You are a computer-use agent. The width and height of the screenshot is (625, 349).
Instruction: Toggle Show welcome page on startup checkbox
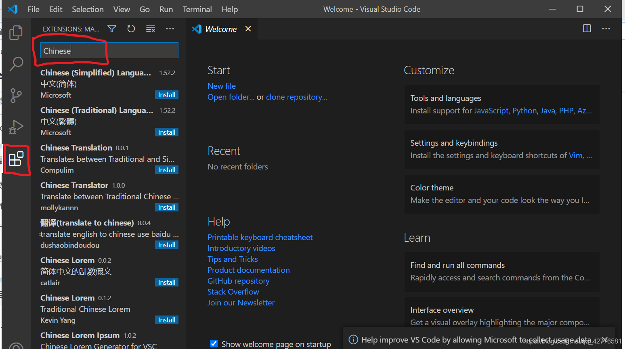click(x=214, y=344)
